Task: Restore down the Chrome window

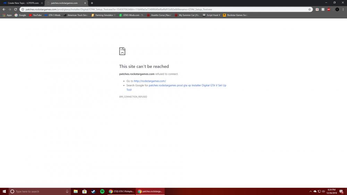Action: point(335,3)
